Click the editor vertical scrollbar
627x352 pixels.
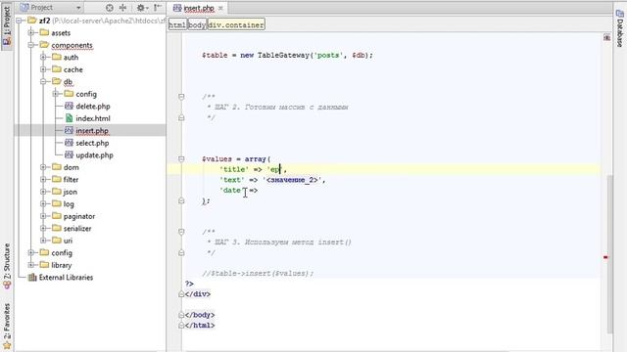(x=609, y=254)
